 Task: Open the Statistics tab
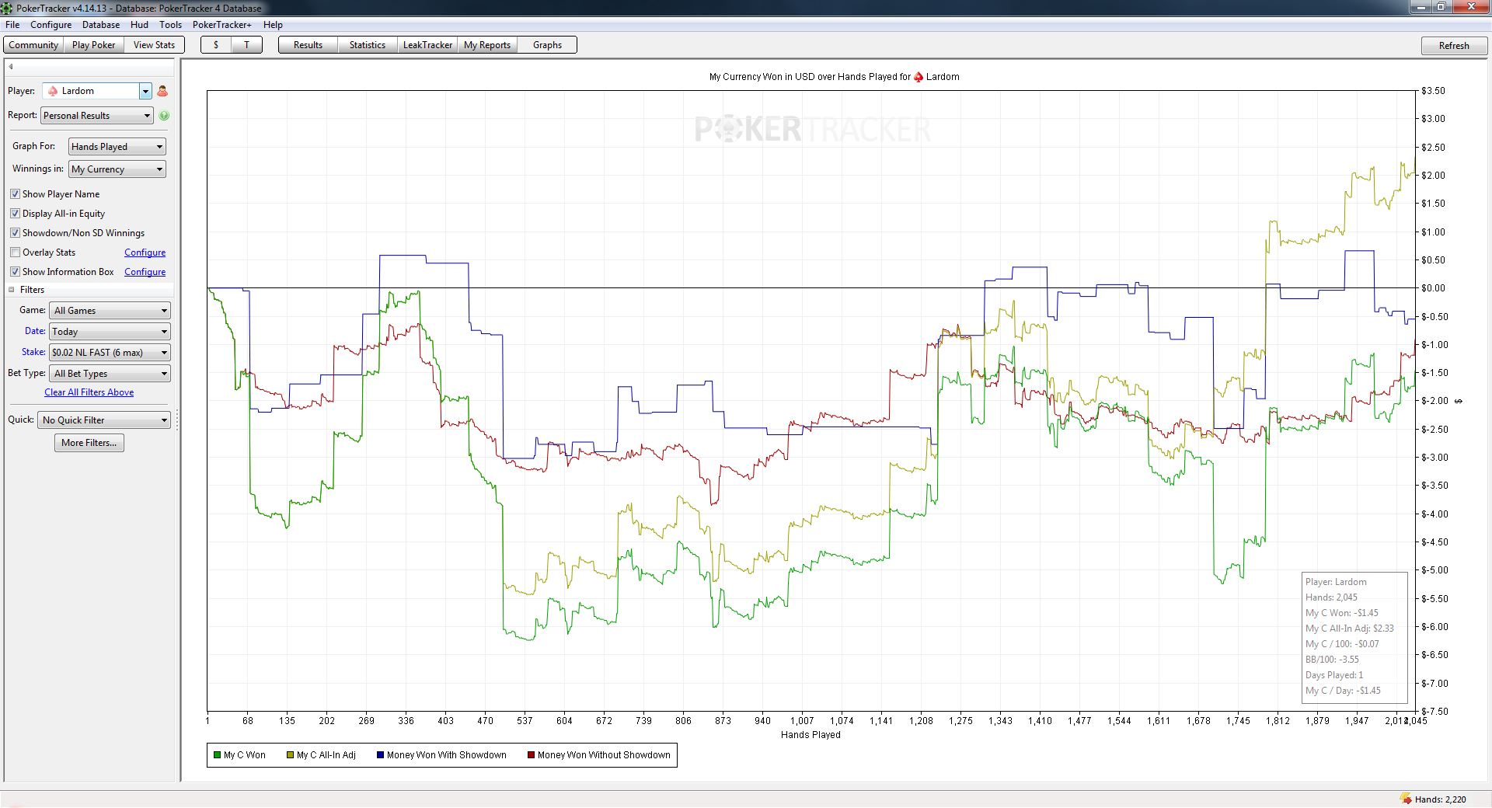368,45
